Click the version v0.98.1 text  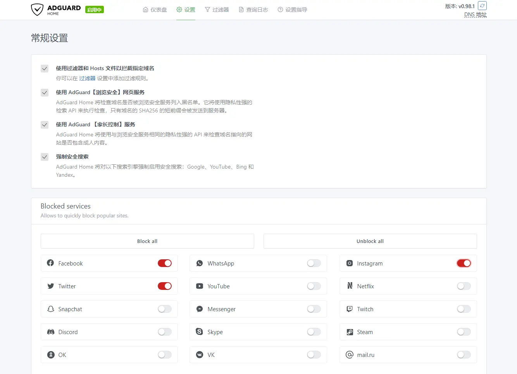460,6
